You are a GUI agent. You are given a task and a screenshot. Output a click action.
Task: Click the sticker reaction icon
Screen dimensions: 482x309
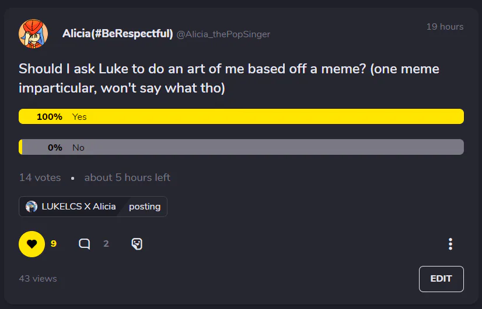137,244
